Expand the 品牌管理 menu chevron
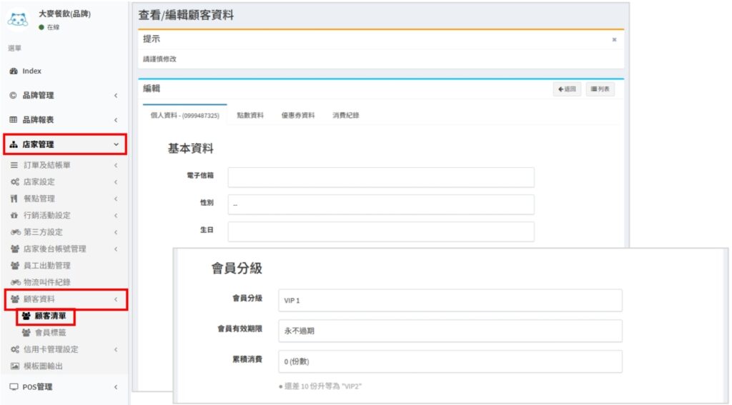Image resolution: width=732 pixels, height=405 pixels. pyautogui.click(x=116, y=96)
